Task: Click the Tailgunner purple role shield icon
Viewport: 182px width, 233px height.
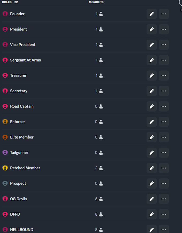Action: point(5,152)
